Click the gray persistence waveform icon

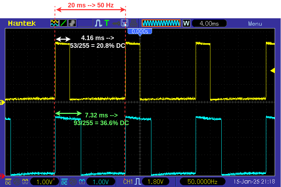[x=72, y=23]
